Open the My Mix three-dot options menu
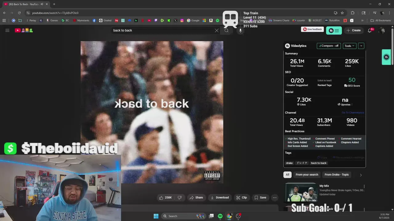 pyautogui.click(x=364, y=186)
